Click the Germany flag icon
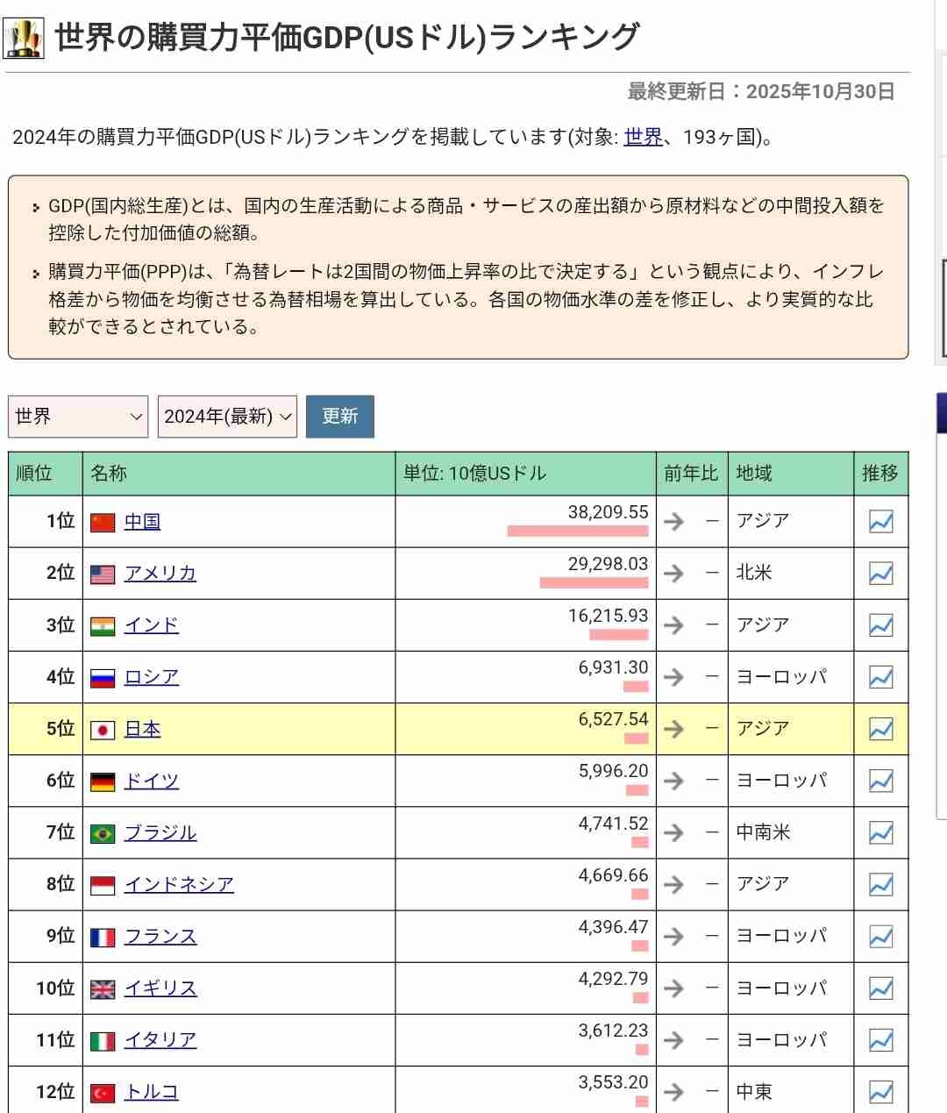This screenshot has height=1113, width=947. (103, 781)
